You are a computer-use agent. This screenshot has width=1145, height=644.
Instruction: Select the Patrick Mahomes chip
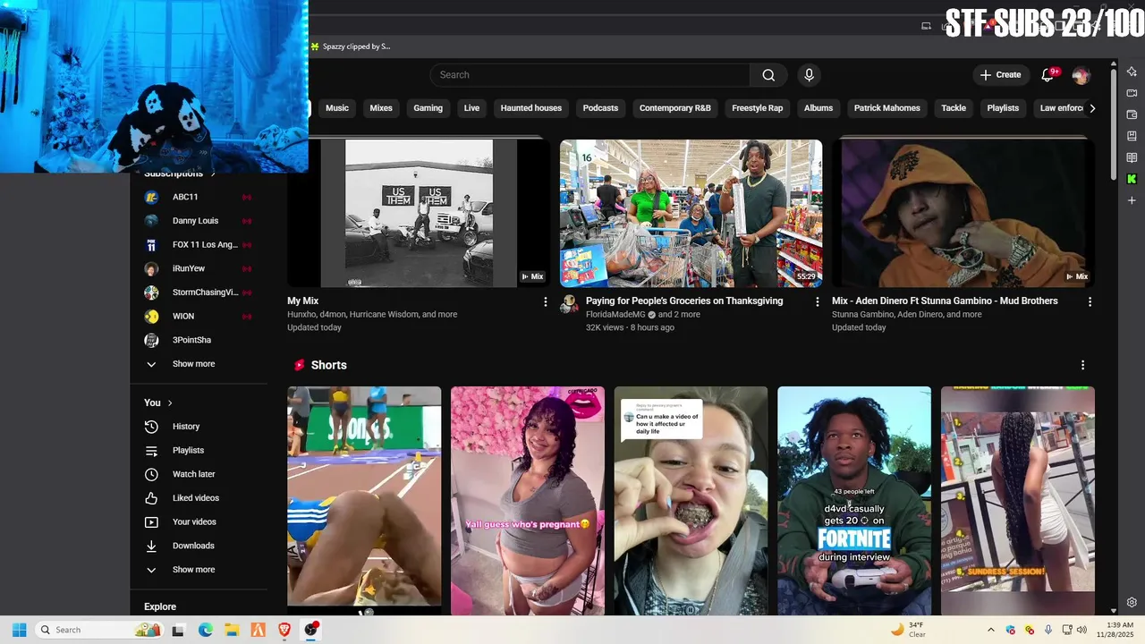(886, 108)
